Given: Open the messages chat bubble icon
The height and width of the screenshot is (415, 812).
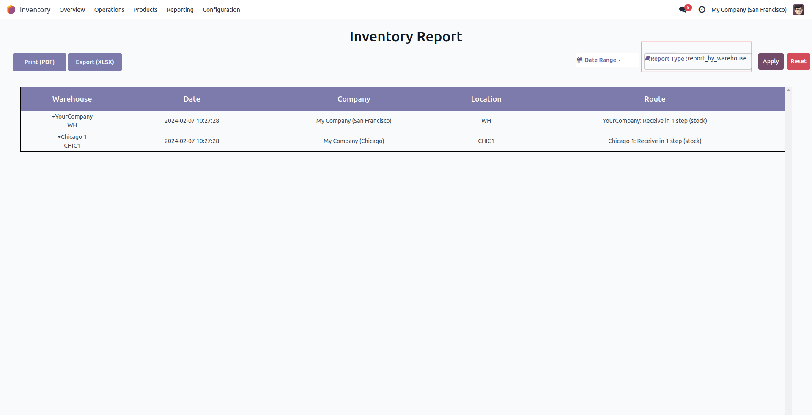Looking at the screenshot, I should 683,10.
